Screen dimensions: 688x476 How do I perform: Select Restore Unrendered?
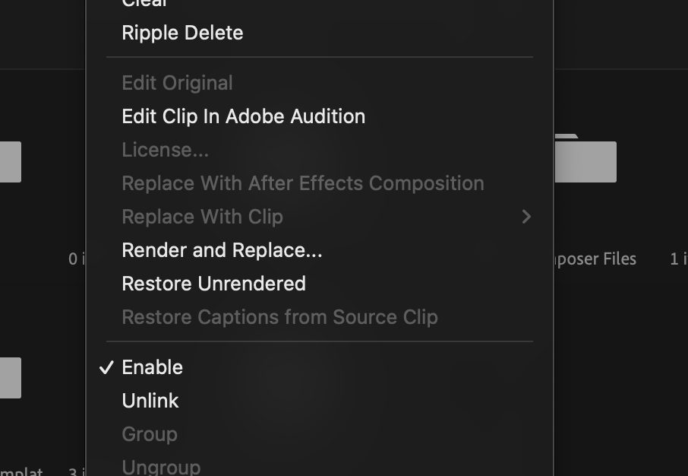pos(213,284)
